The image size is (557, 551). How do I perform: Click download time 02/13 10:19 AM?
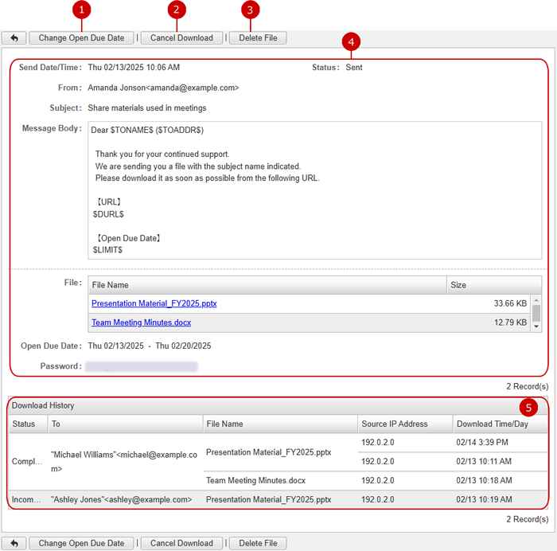[484, 499]
